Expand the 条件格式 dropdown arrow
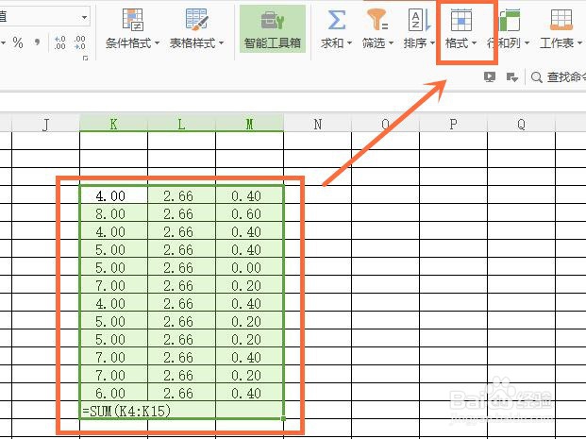 [x=157, y=43]
